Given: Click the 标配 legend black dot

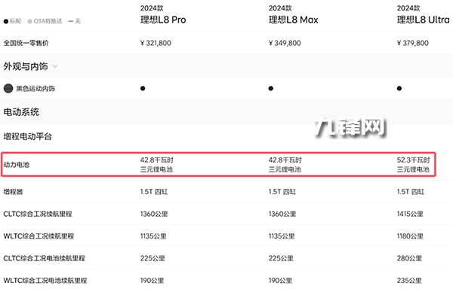Looking at the screenshot, I should [x=6, y=21].
